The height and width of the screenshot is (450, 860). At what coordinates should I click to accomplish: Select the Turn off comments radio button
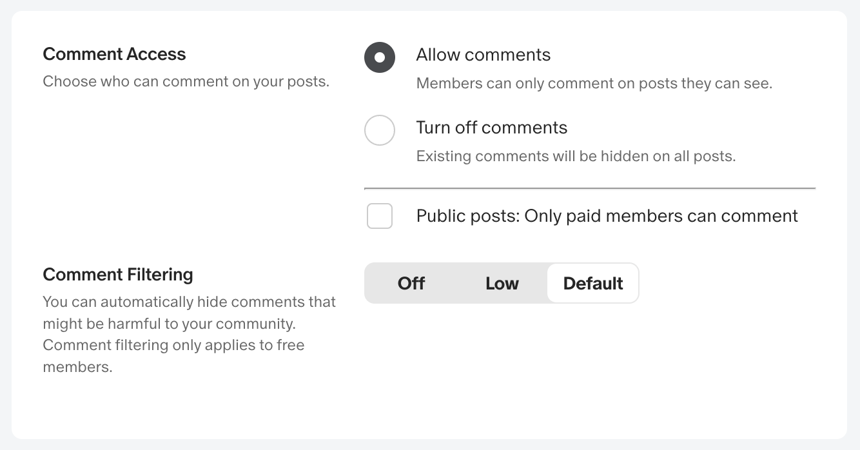380,130
